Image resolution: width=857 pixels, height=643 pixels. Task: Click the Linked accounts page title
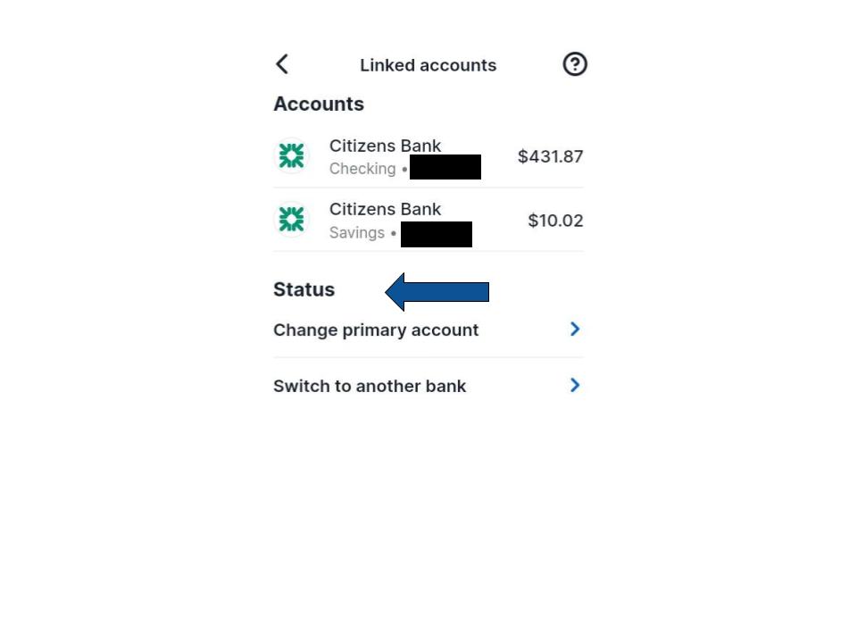pyautogui.click(x=428, y=65)
